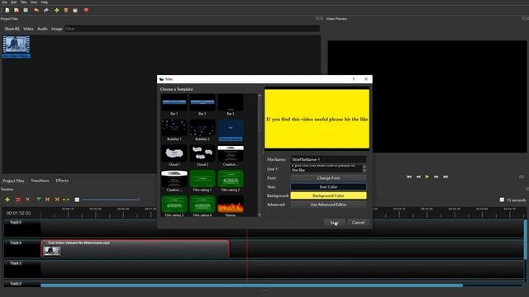Click the File Name input field

coord(328,159)
